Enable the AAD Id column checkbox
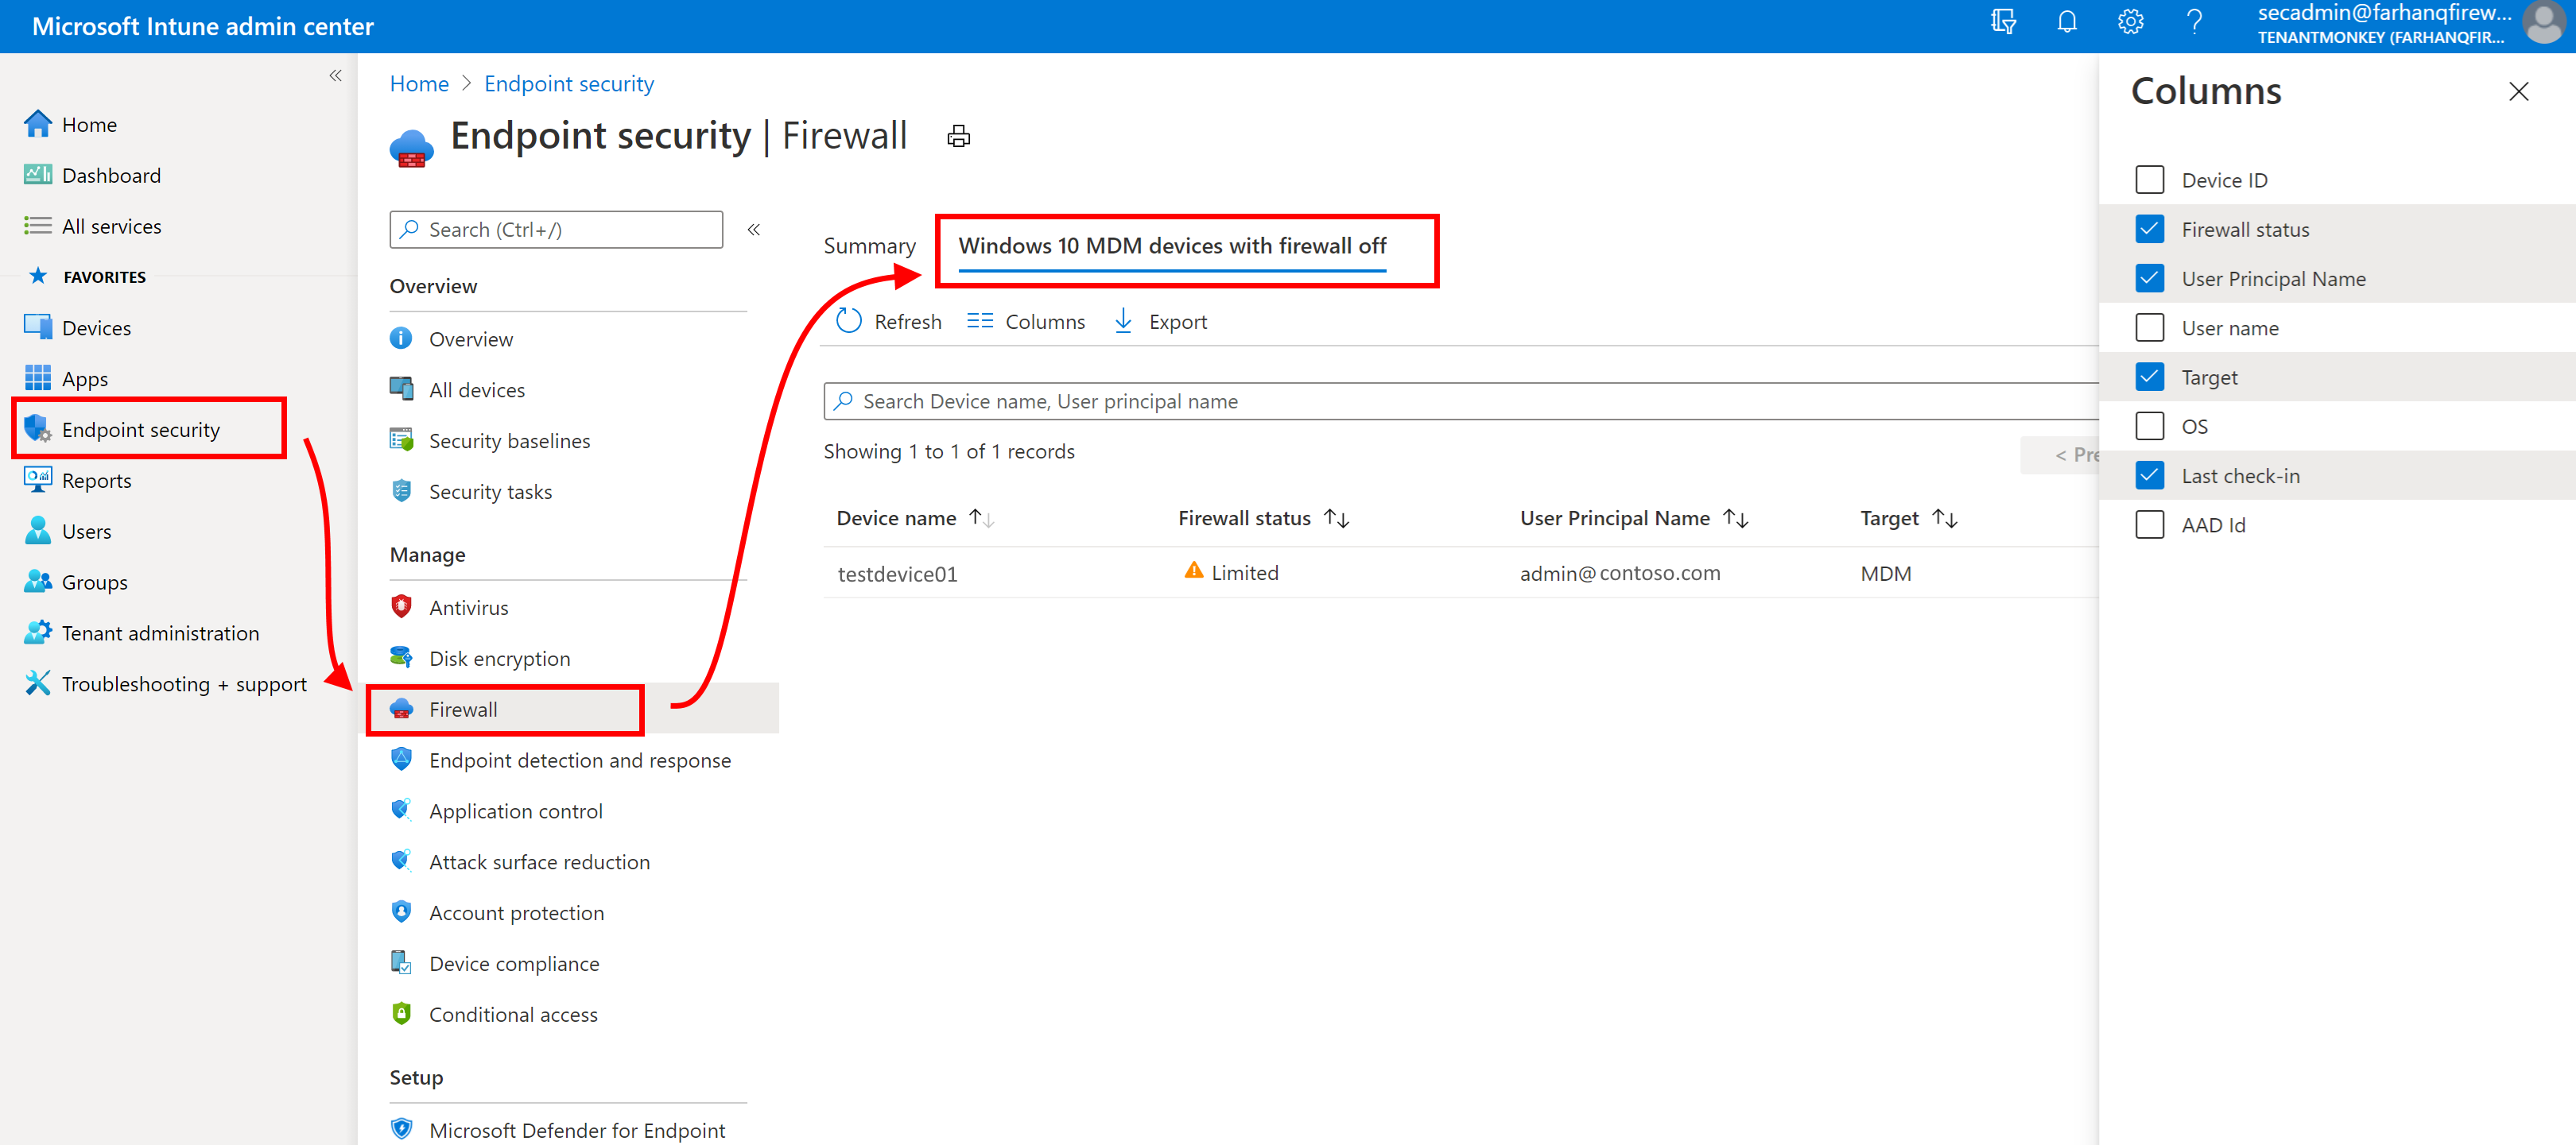The height and width of the screenshot is (1145, 2576). [x=2151, y=524]
